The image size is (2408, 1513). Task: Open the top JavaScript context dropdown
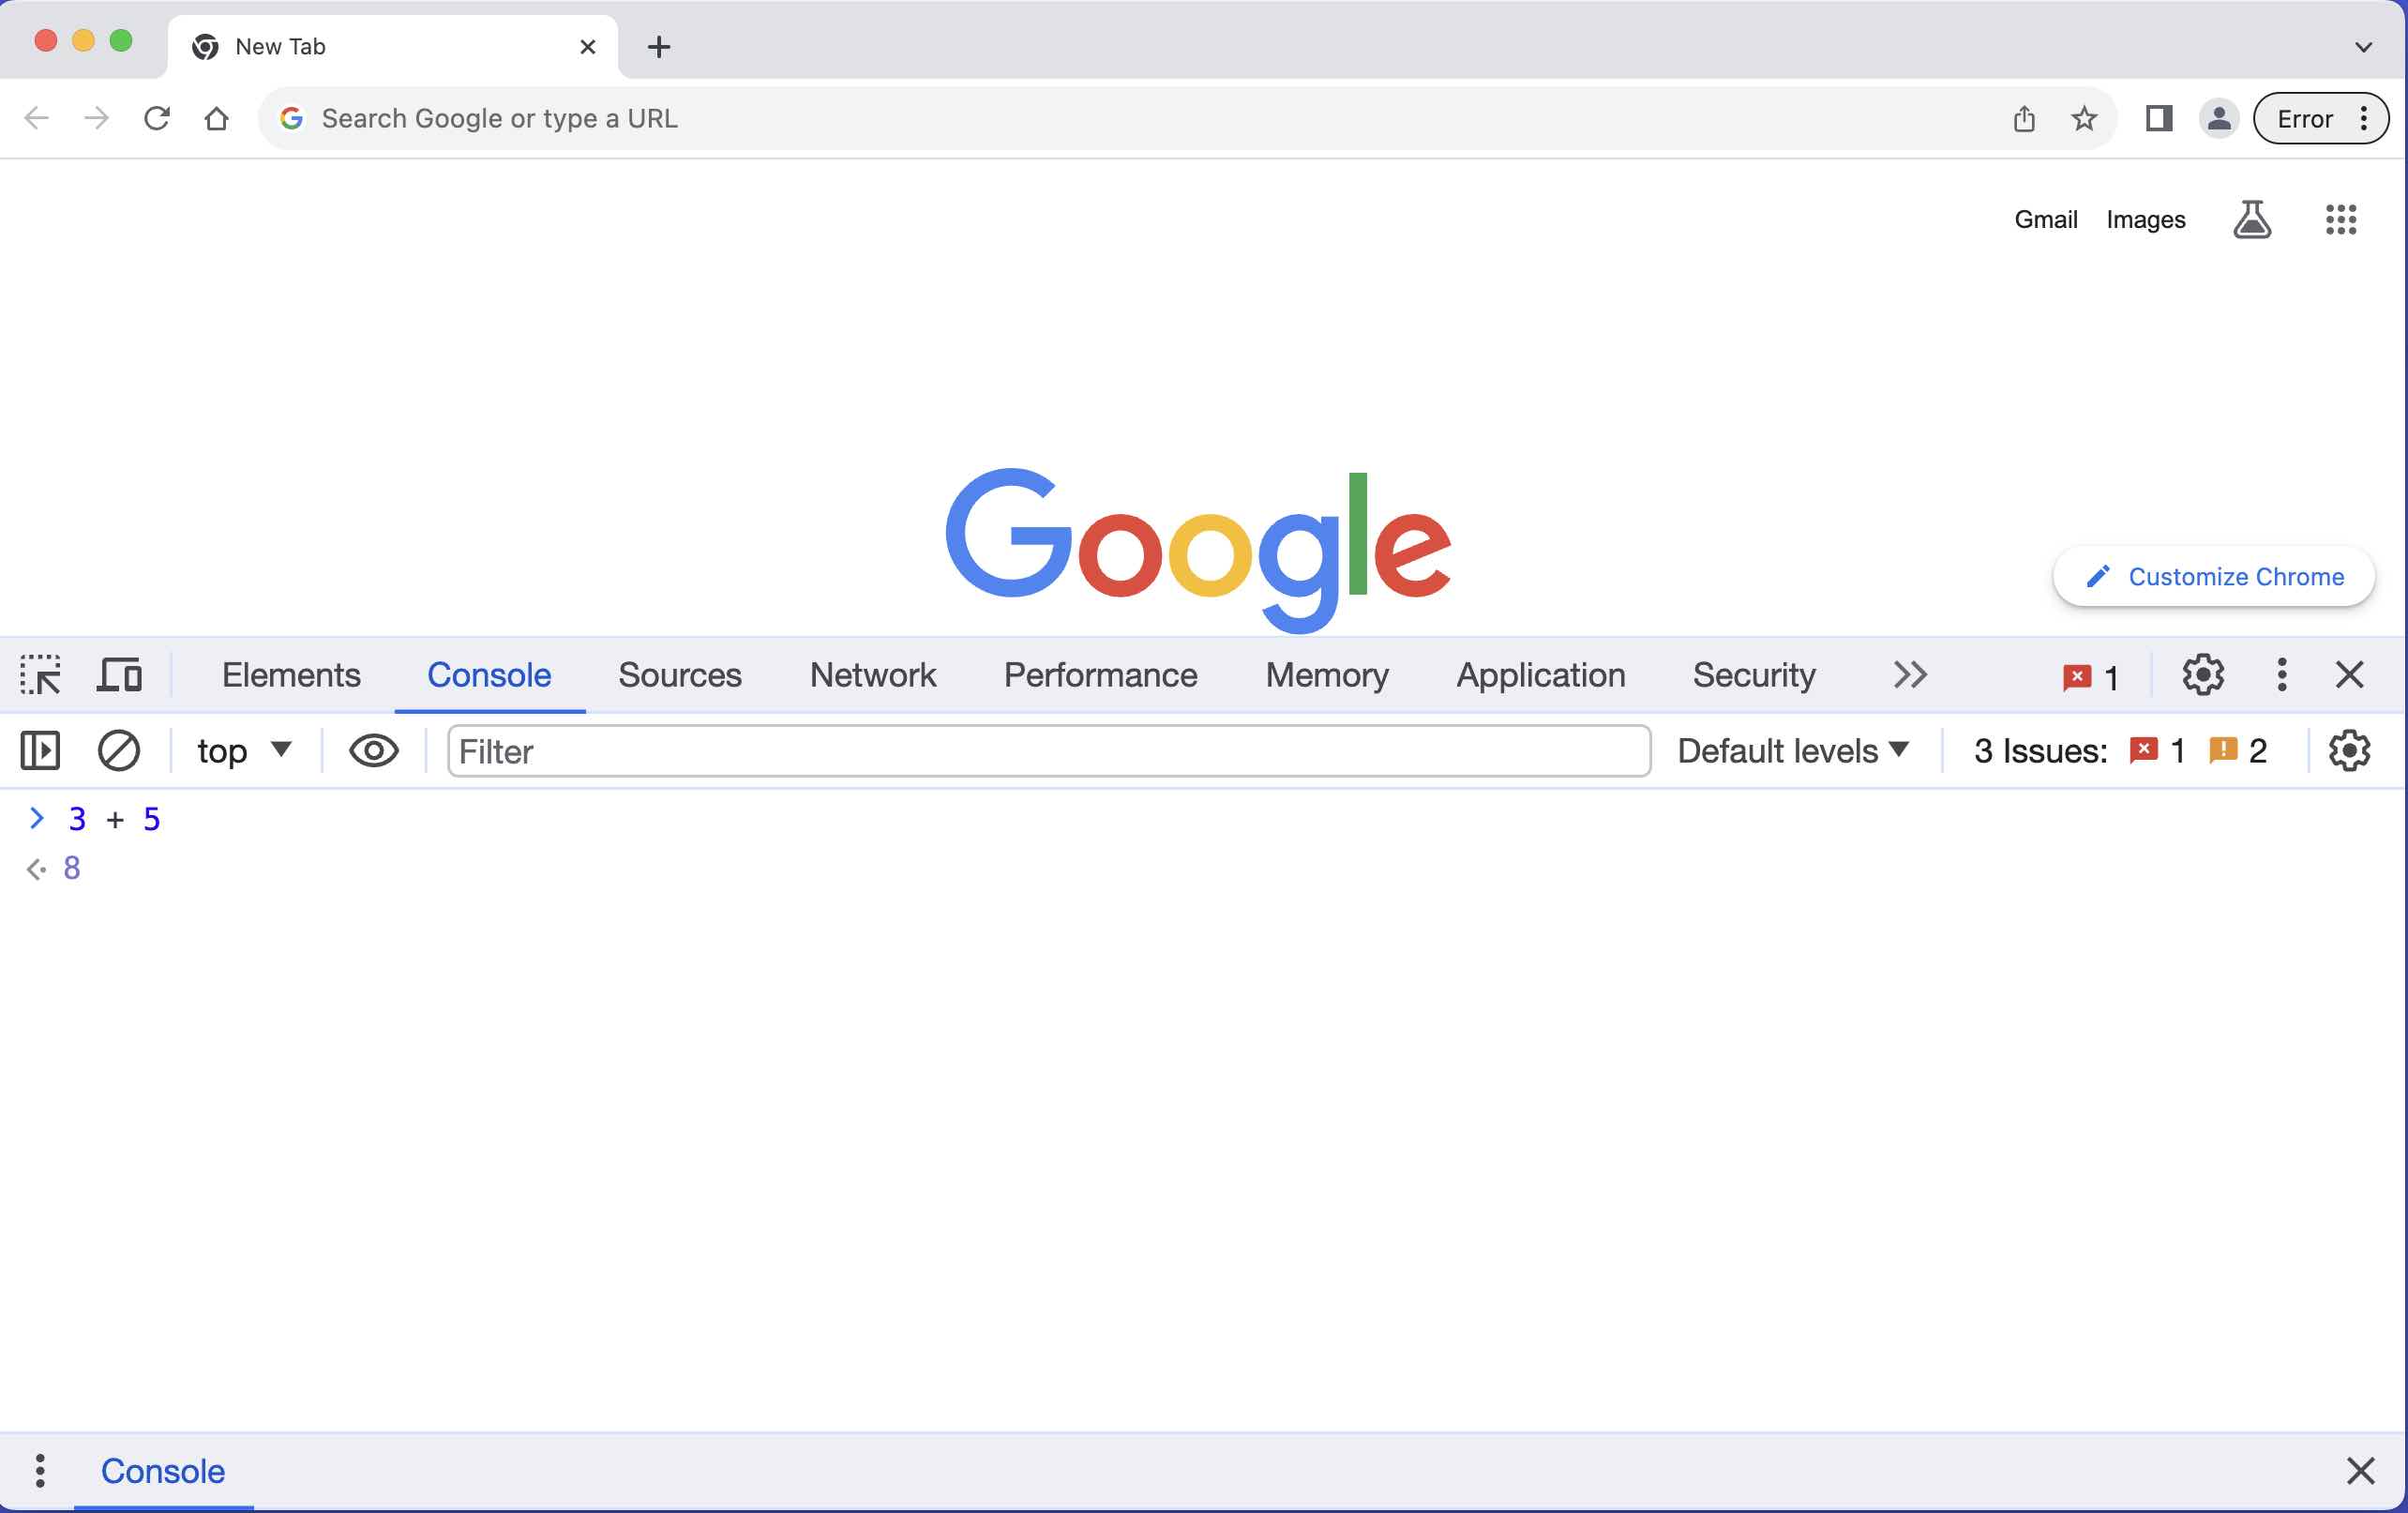click(x=244, y=751)
